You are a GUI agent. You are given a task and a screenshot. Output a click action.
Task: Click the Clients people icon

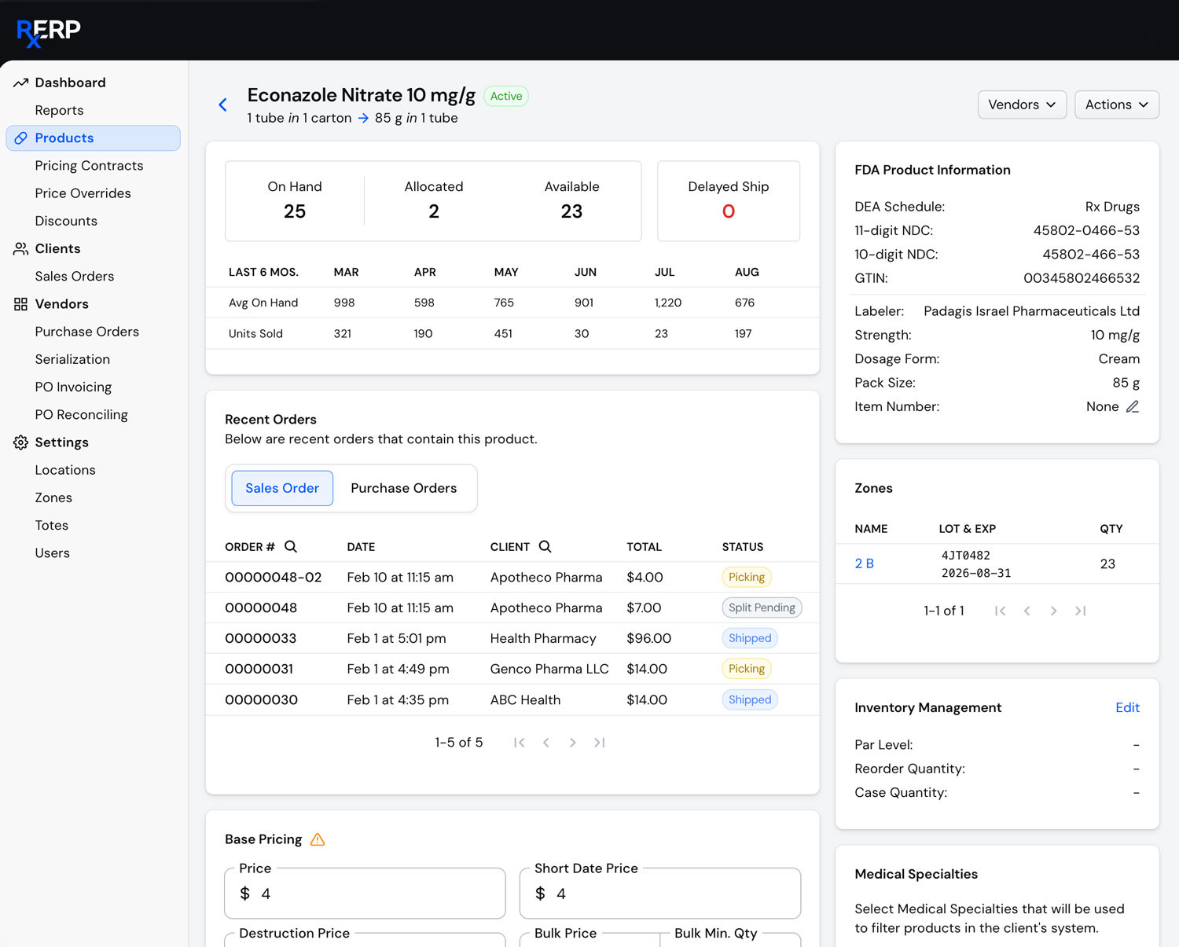20,248
